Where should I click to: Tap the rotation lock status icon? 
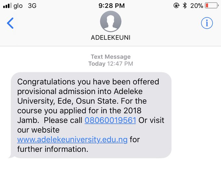[176, 6]
